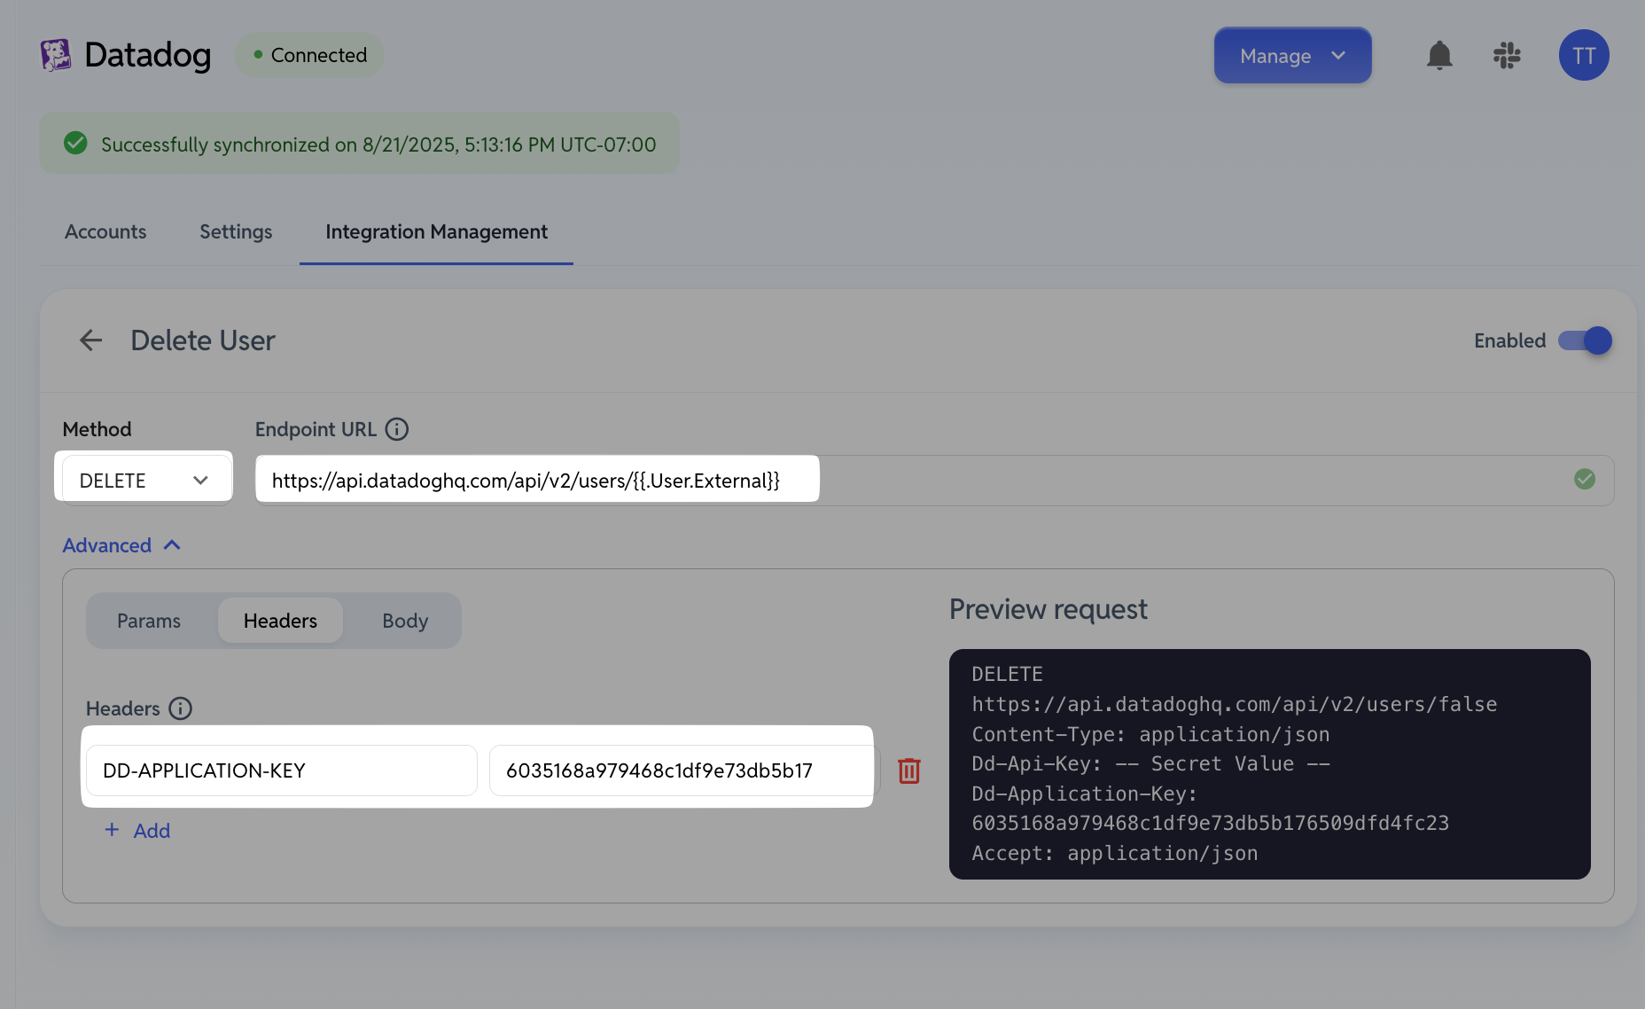This screenshot has height=1009, width=1645.
Task: Click the Content-Type: application/json preview line
Action: (x=1150, y=734)
